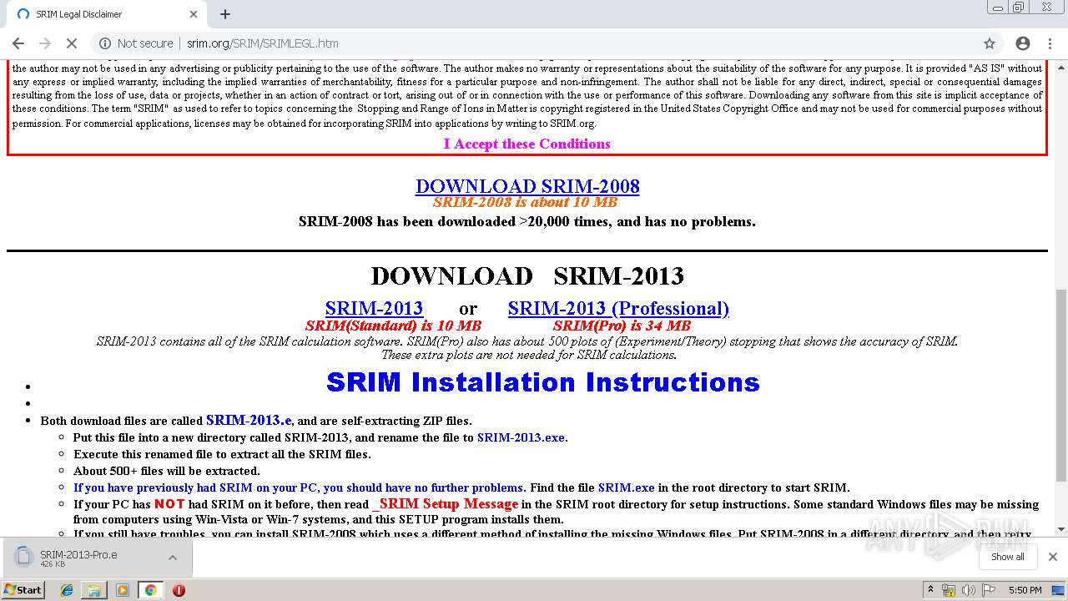This screenshot has height=601, width=1068.
Task: Click the red NOT word
Action: click(169, 504)
